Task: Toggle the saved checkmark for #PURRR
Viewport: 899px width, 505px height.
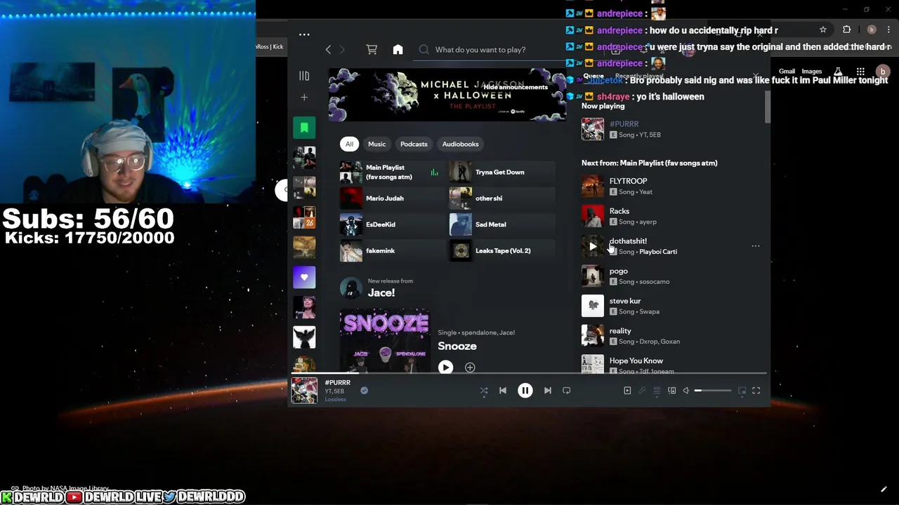Action: click(x=364, y=391)
